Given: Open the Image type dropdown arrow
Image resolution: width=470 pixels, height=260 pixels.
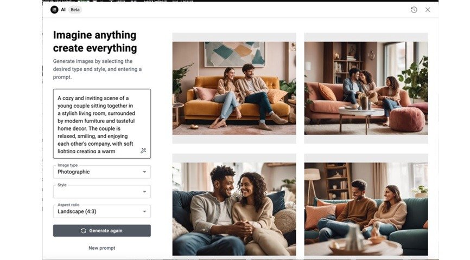Looking at the screenshot, I should click(x=144, y=172).
